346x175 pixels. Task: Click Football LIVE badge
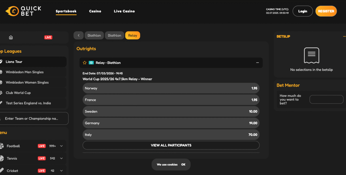click(42, 146)
